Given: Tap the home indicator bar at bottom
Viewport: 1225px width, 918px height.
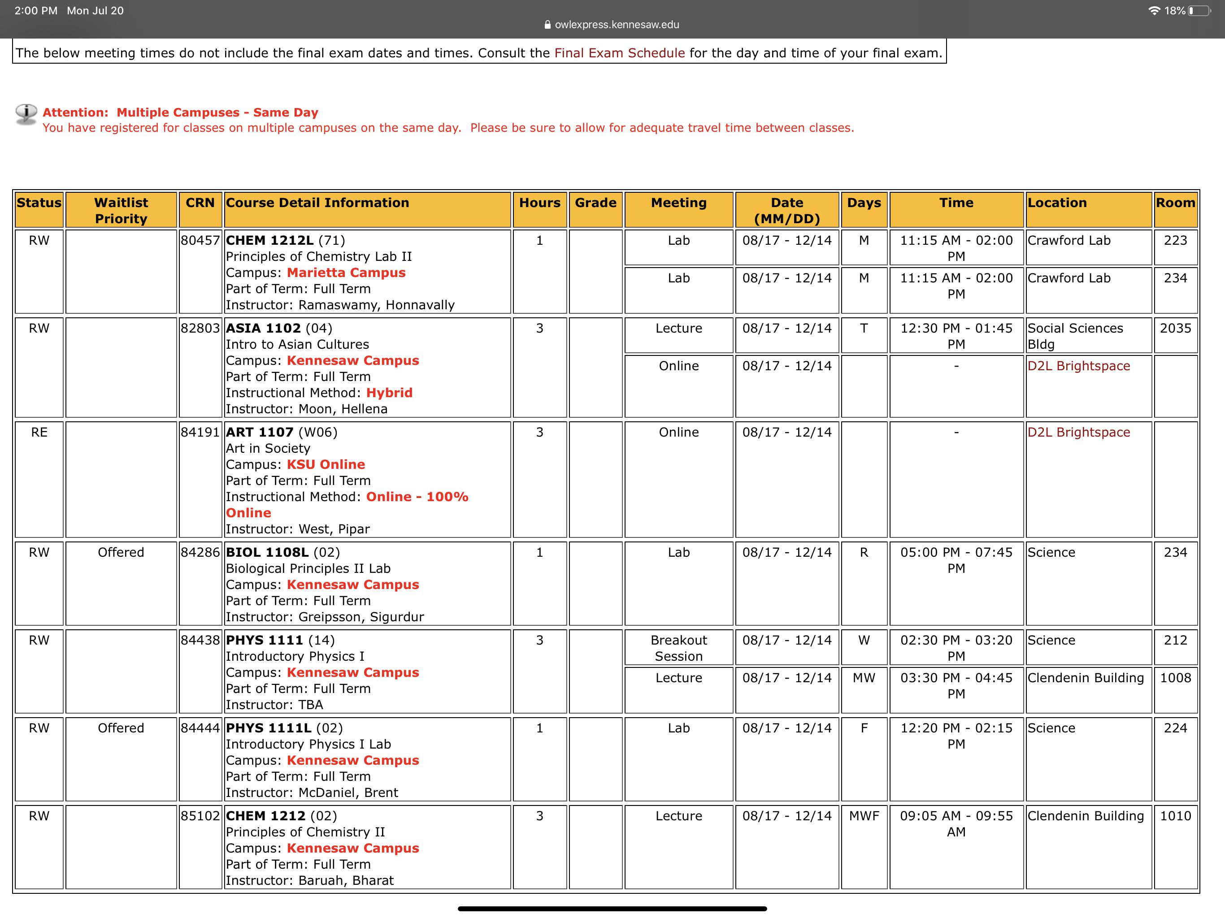Looking at the screenshot, I should click(612, 909).
